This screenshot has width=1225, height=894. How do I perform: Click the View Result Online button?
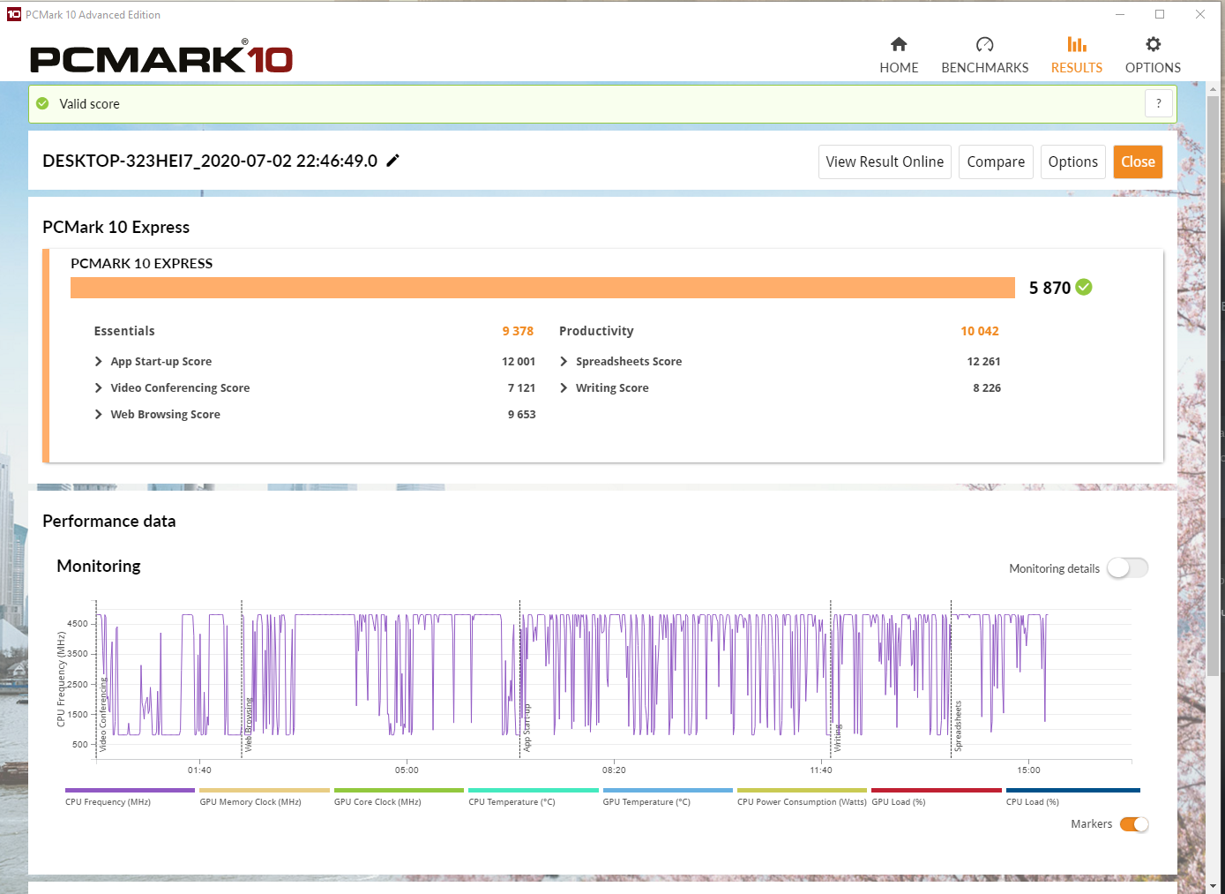885,162
